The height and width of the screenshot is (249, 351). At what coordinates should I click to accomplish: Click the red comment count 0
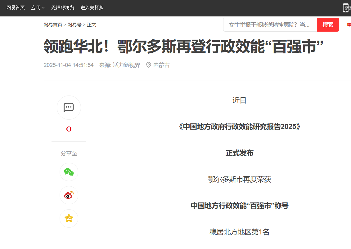click(69, 129)
